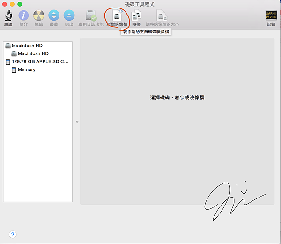Click 調整映像檔的大小 (Resize Image) icon
This screenshot has width=281, height=244.
click(162, 15)
